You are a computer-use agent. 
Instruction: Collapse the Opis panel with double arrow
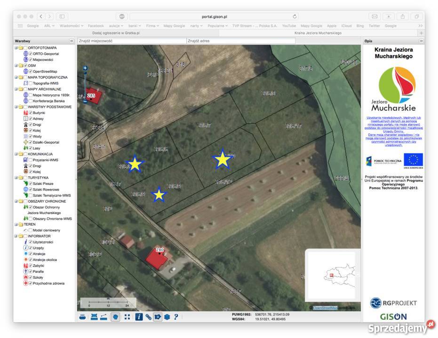tap(421, 41)
